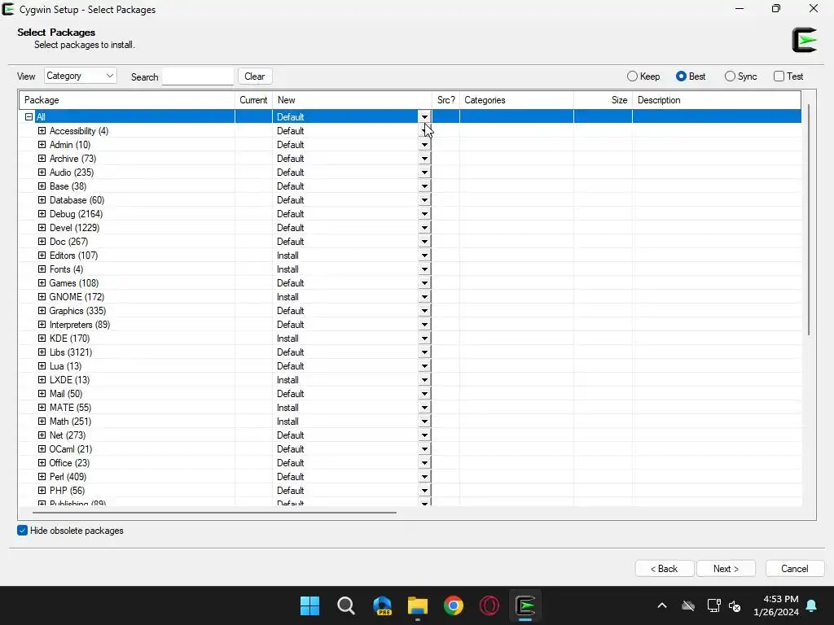The width and height of the screenshot is (834, 625).
Task: Click the network display tray icon
Action: click(x=713, y=605)
